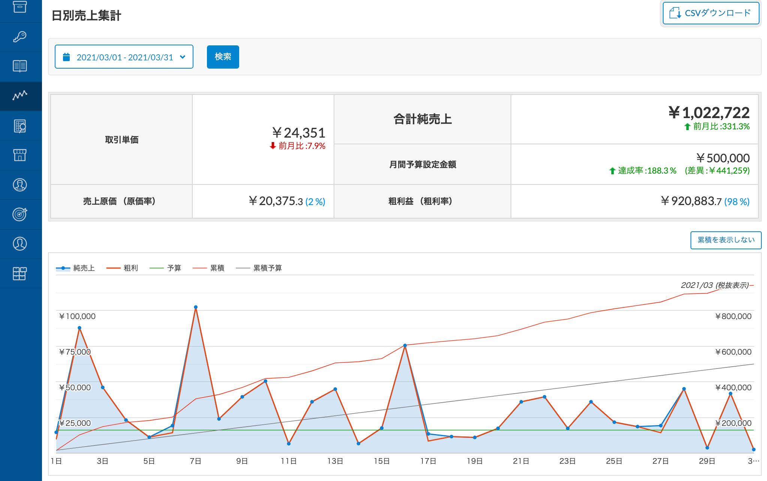Open the report search sidebar icon
The height and width of the screenshot is (481, 767).
click(x=20, y=126)
